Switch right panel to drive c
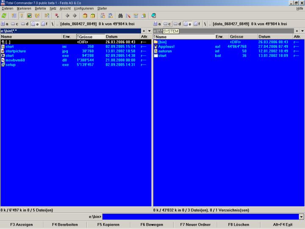 167,24
